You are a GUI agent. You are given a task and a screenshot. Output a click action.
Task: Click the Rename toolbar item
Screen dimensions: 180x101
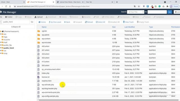[x=86, y=17]
